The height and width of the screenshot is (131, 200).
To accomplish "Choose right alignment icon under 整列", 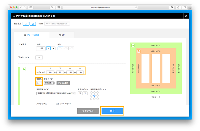I will [x=71, y=48].
